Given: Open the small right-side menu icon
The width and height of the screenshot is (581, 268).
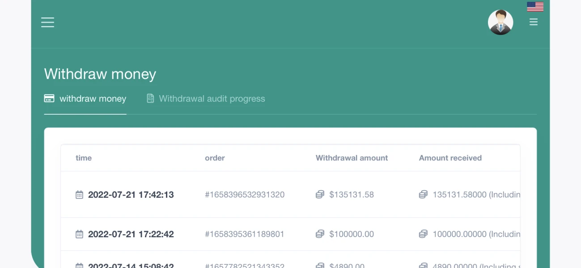Looking at the screenshot, I should click(x=533, y=22).
